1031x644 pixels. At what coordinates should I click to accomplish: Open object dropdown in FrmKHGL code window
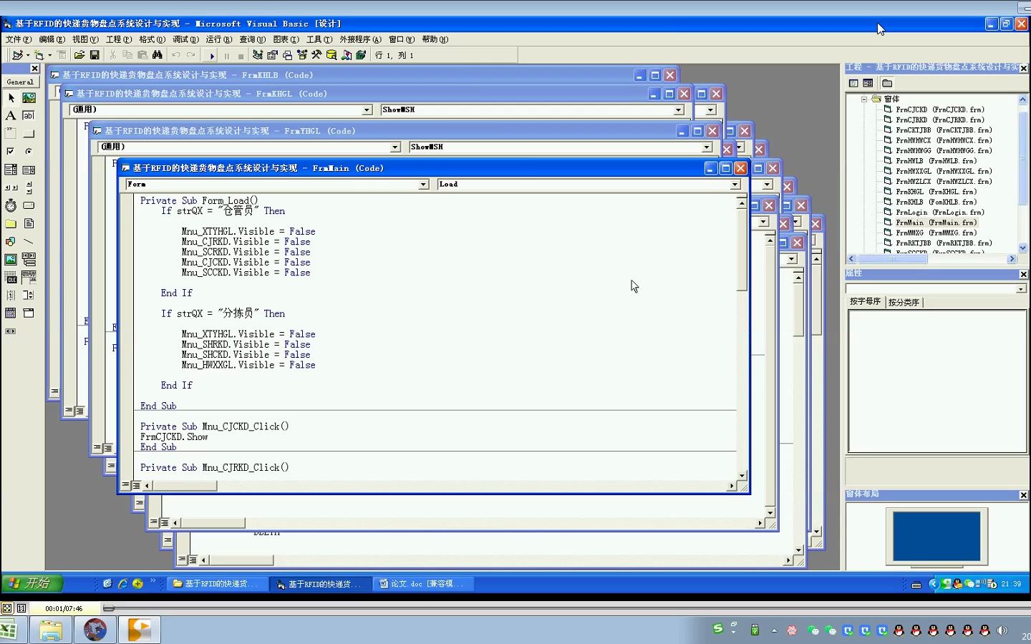367,110
